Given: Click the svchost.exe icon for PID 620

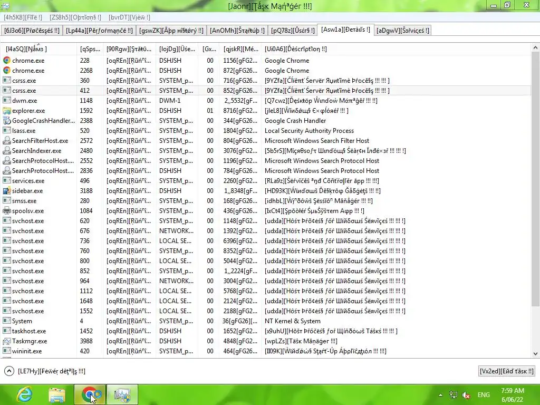Looking at the screenshot, I should click(6, 221).
